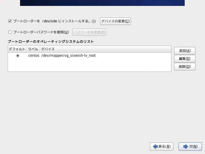Click the ブートローダーのオペレーティングシステムのリスト heading
205x154 pixels.
tap(51, 42)
